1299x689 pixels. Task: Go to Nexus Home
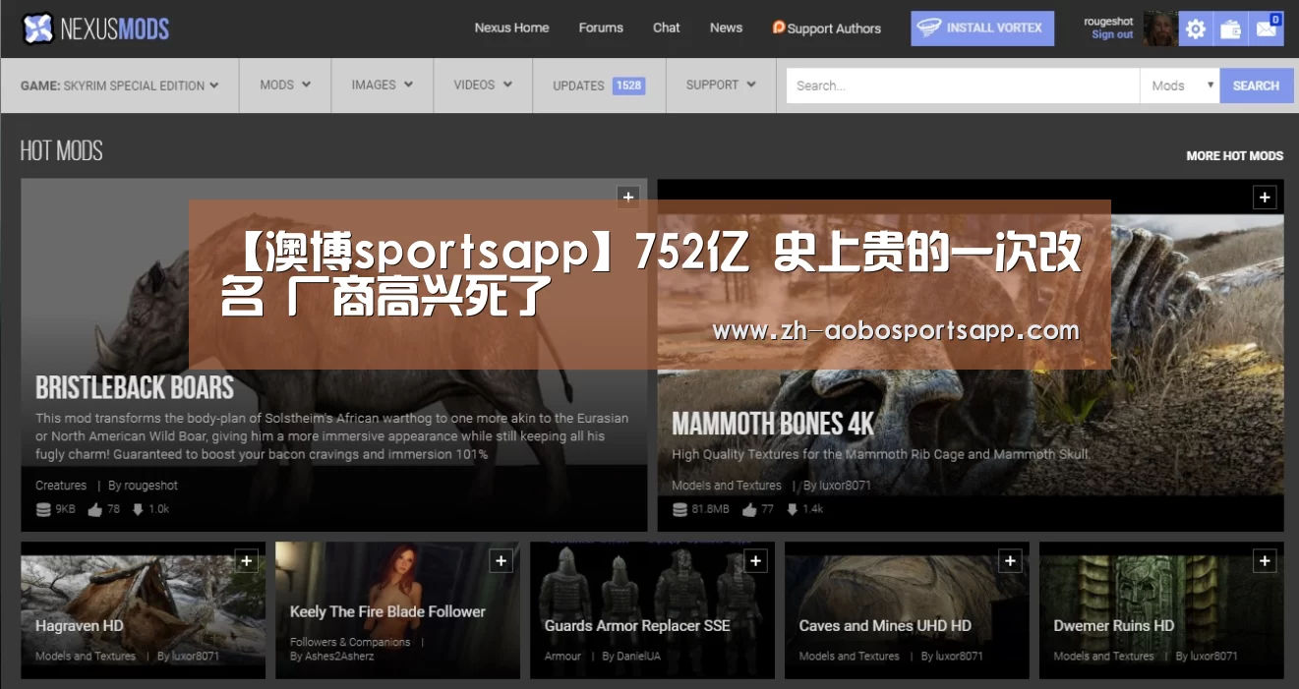(511, 28)
